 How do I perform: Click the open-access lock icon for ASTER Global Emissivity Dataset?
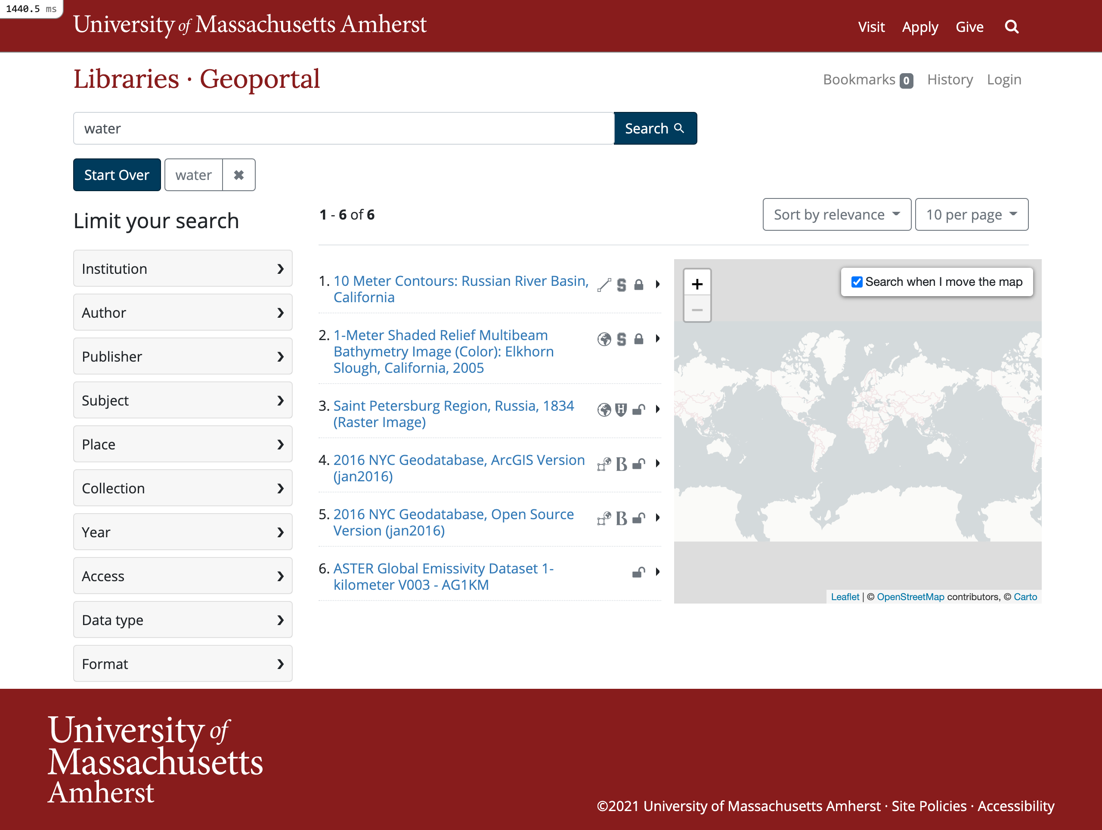pos(639,572)
